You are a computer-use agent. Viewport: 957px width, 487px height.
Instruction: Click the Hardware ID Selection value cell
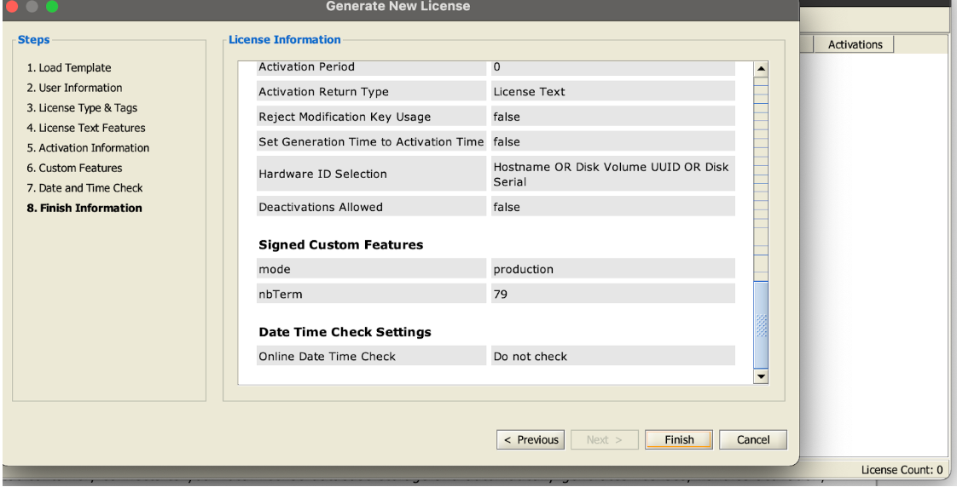tap(612, 174)
